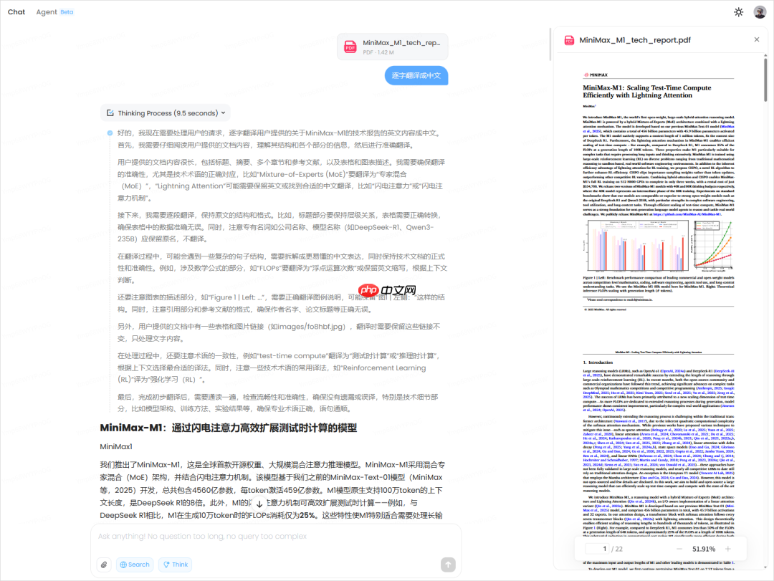Open the attached PDF file icon in chat
The image size is (774, 581).
[x=350, y=47]
